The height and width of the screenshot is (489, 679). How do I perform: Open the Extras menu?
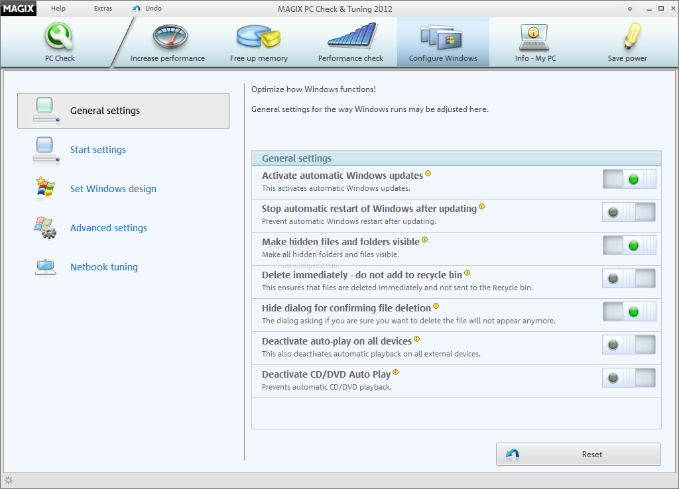103,8
